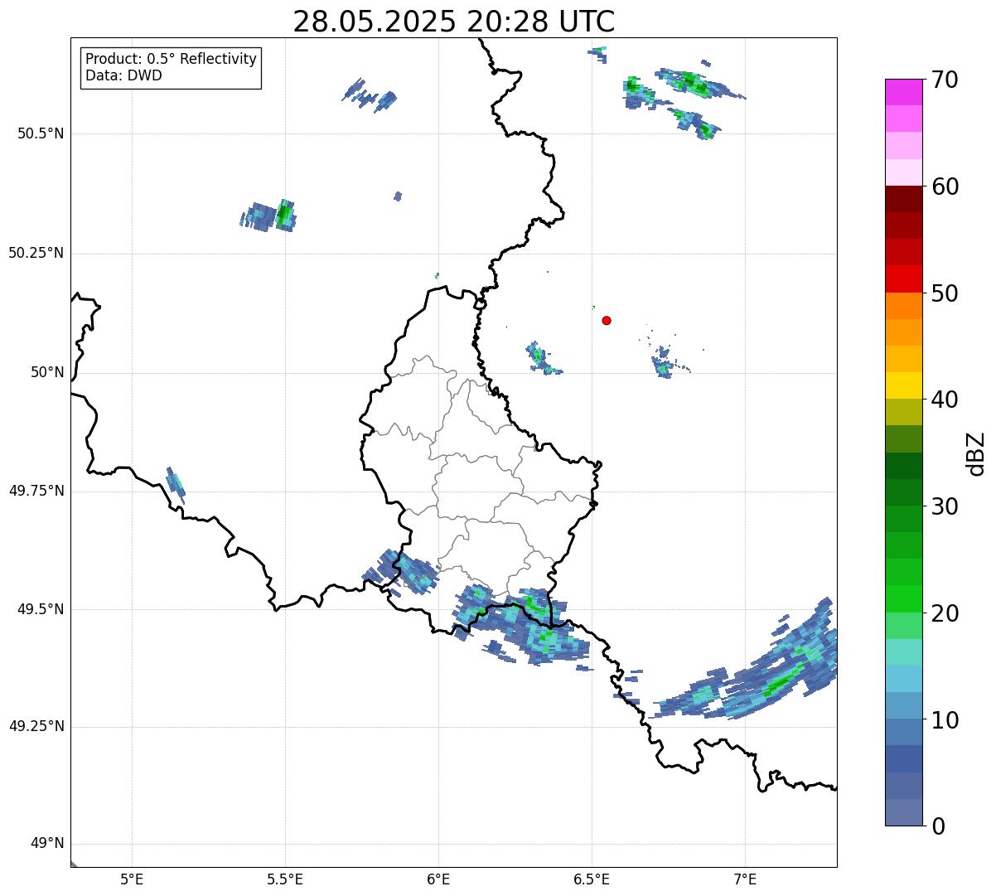Pick the cyan swatch between 10 and 20
This screenshot has width=996, height=896.
pos(903,679)
